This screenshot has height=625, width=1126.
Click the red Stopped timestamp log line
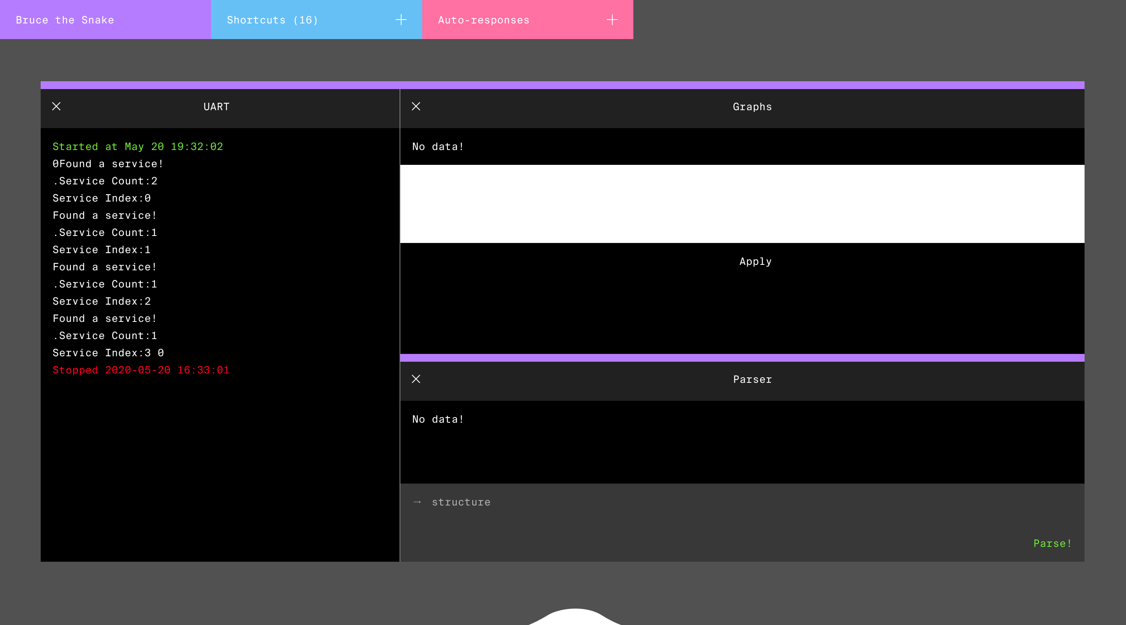tap(141, 370)
